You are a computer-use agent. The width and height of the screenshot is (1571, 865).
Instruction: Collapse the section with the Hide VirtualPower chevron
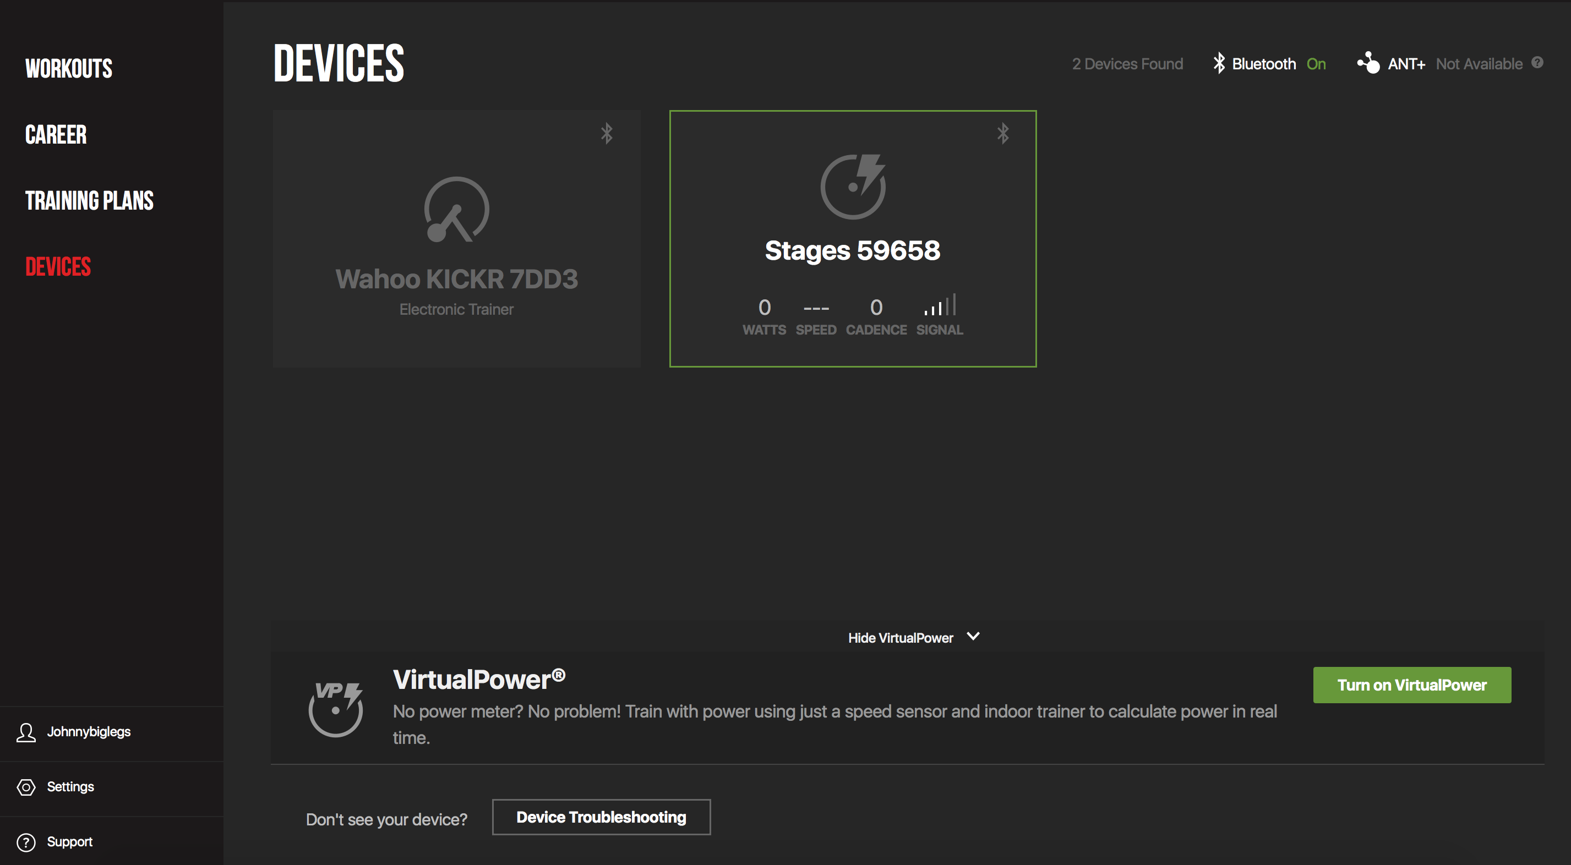[x=973, y=637]
